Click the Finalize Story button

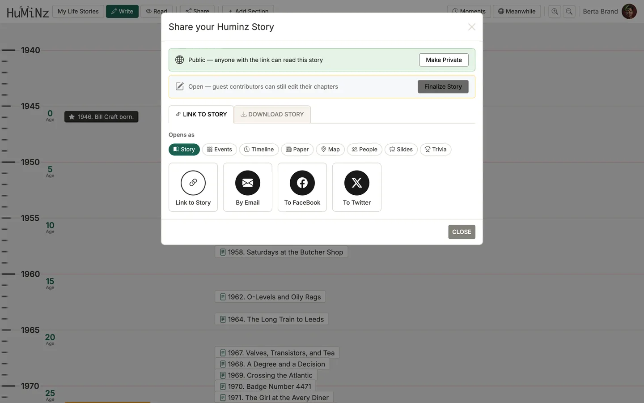pyautogui.click(x=443, y=87)
